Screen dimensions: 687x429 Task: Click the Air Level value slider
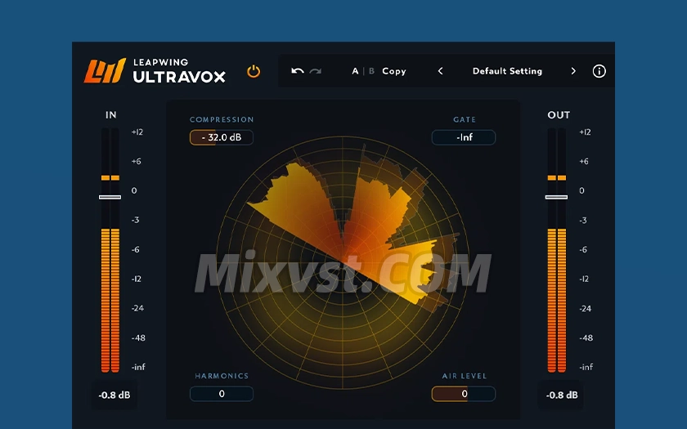pyautogui.click(x=464, y=394)
